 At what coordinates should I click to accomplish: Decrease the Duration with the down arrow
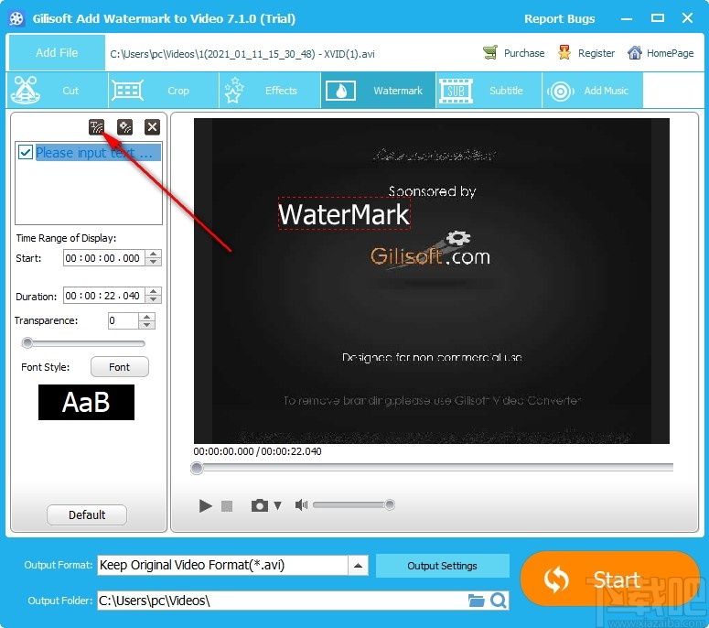coord(154,299)
